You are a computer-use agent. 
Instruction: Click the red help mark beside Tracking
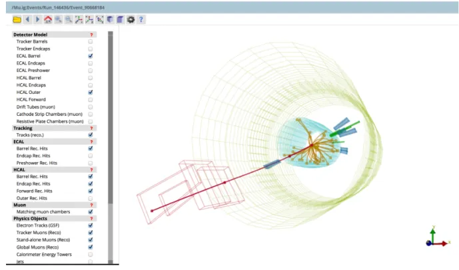click(91, 128)
